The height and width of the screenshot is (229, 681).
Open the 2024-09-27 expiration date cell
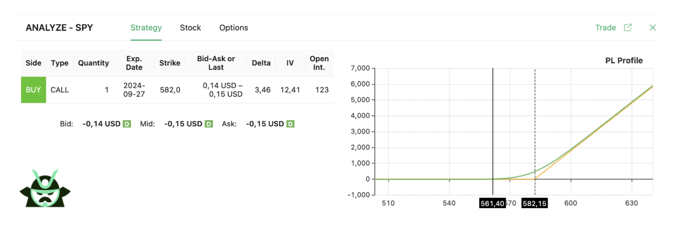click(134, 90)
